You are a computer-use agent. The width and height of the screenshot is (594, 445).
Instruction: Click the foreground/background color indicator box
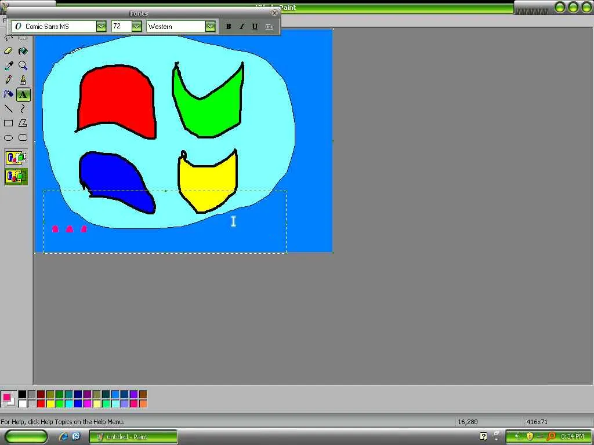click(8, 399)
